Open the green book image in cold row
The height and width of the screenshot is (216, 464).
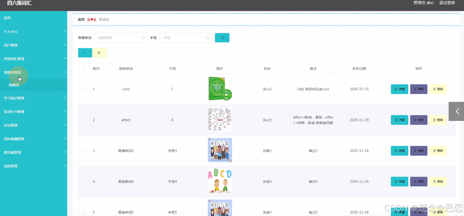pos(220,89)
